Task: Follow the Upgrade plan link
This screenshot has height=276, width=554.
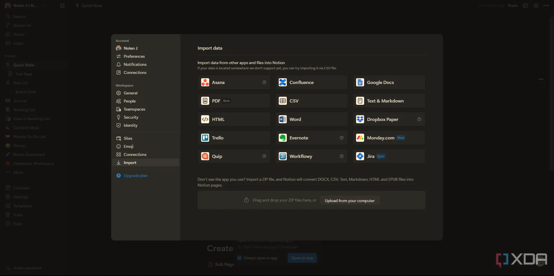Action: coord(135,176)
